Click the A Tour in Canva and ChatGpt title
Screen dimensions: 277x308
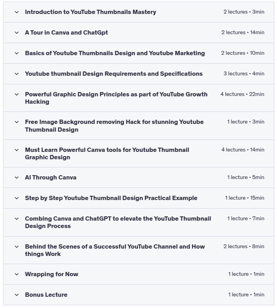coord(66,33)
